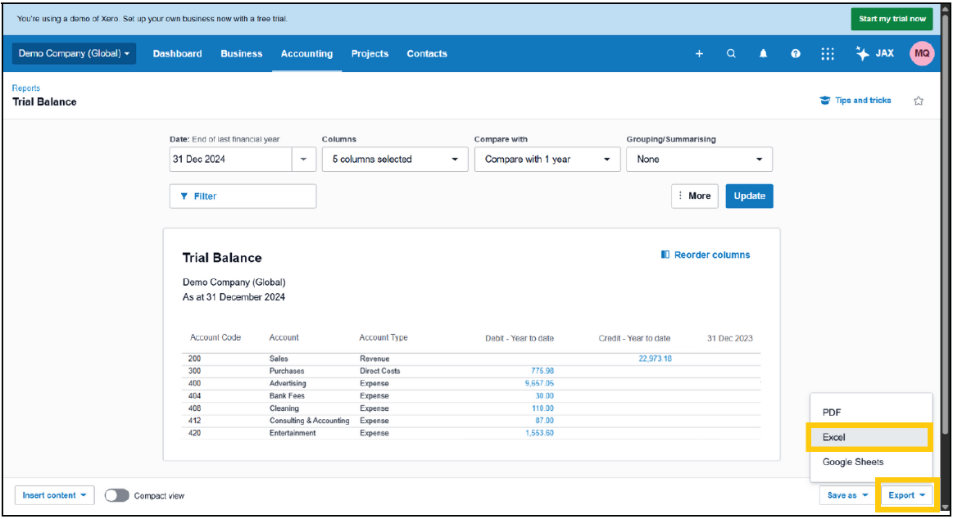Click the Reorder columns icon
This screenshot has height=519, width=953.
point(665,255)
